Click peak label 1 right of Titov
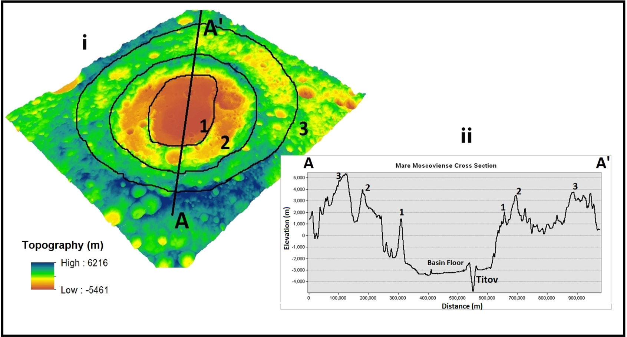 pyautogui.click(x=503, y=208)
